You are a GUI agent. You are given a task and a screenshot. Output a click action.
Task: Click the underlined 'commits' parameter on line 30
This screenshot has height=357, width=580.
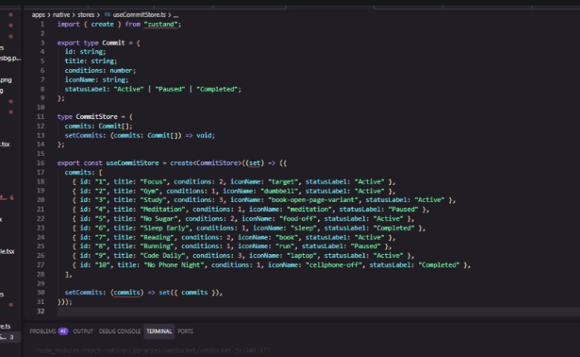click(127, 293)
